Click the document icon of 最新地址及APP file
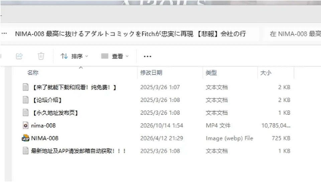 point(26,151)
